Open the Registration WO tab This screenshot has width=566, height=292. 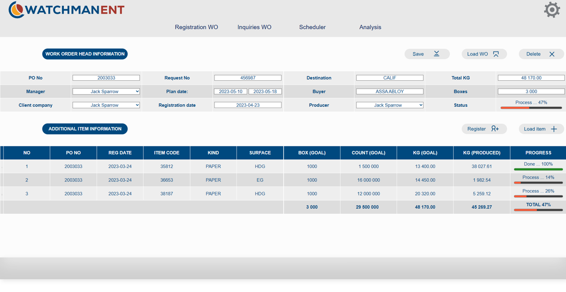pos(196,27)
